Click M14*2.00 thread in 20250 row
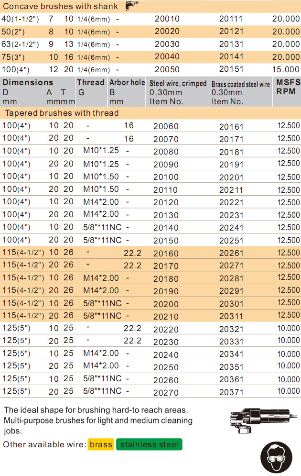 pos(101,365)
